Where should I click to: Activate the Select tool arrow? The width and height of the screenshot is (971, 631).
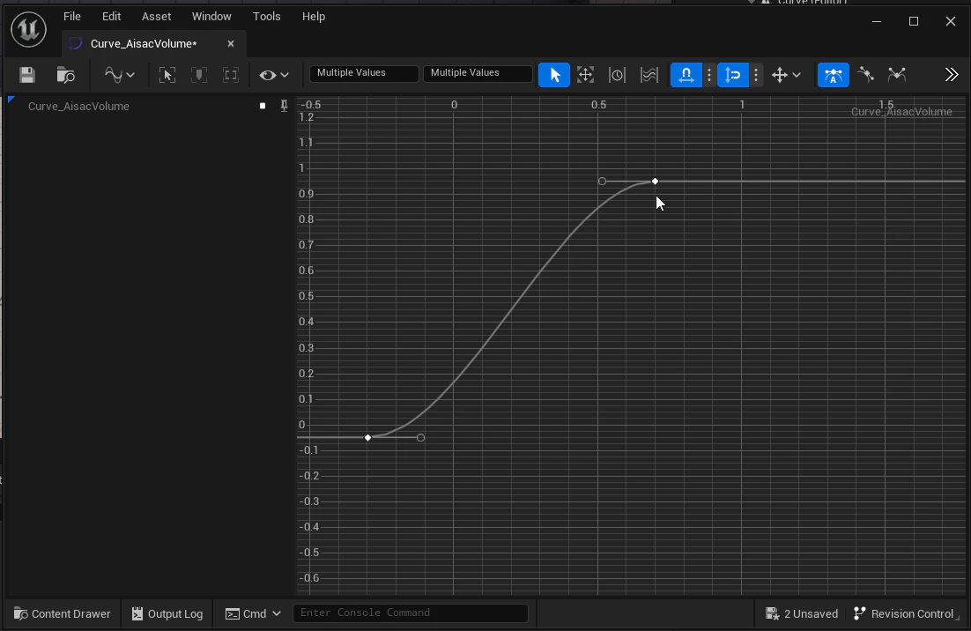pyautogui.click(x=554, y=75)
